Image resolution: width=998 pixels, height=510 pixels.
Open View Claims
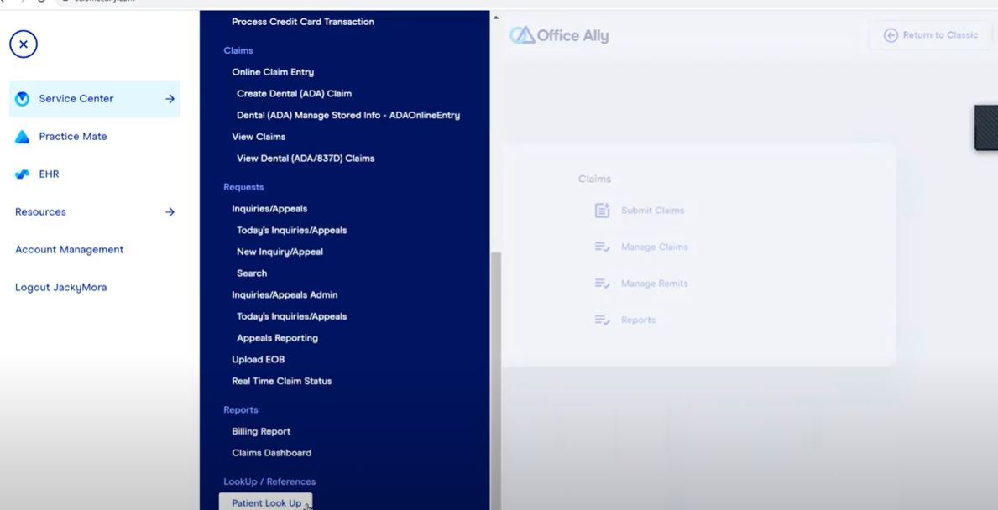(x=259, y=137)
